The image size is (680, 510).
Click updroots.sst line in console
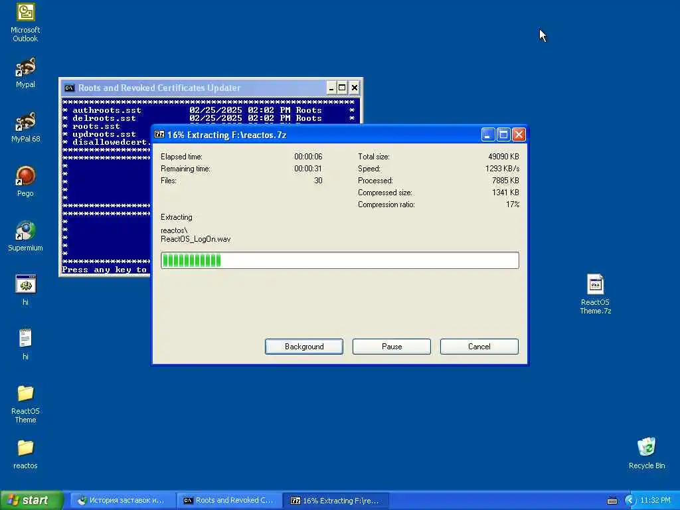104,134
